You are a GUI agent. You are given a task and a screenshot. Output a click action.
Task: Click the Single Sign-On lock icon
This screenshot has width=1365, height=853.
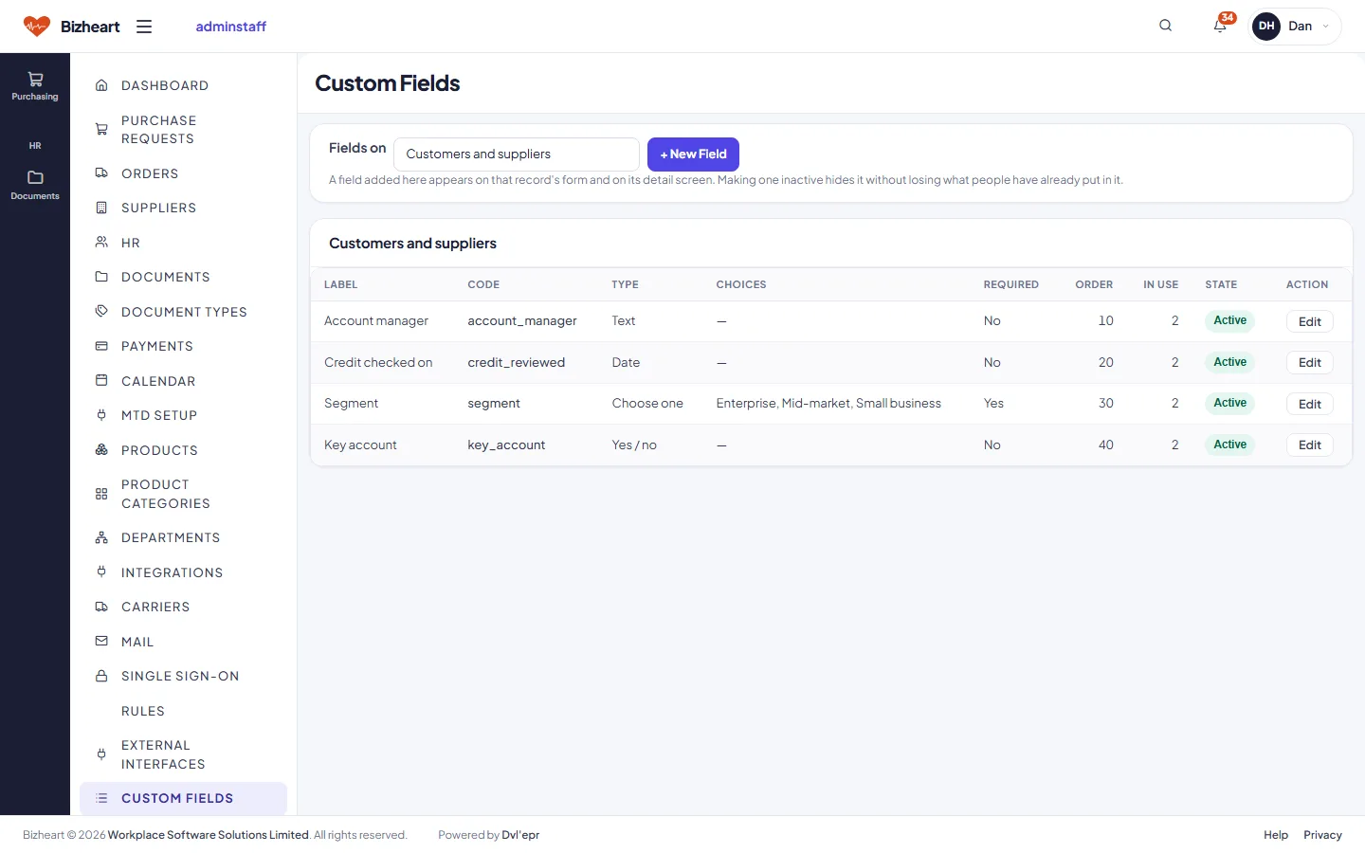click(x=101, y=676)
